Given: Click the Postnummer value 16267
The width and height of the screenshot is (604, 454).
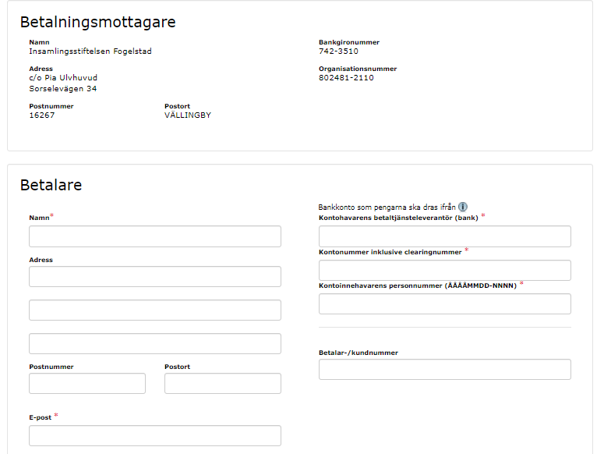Looking at the screenshot, I should [x=41, y=115].
